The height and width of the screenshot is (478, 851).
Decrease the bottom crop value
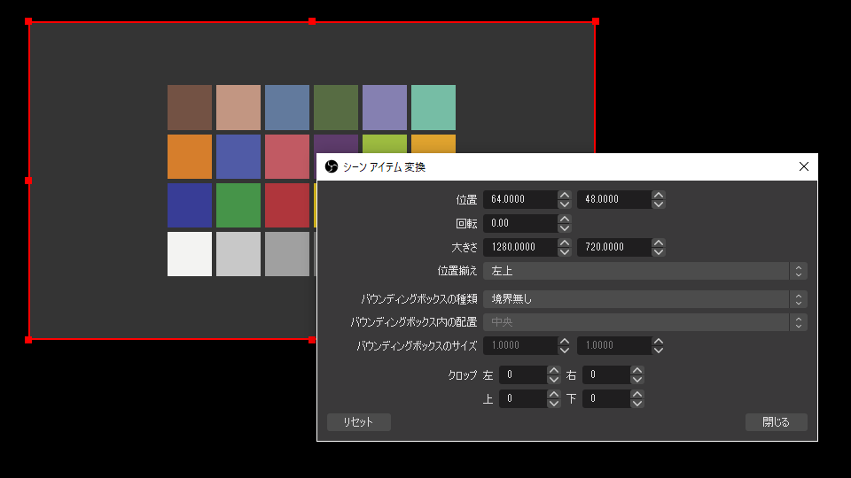(x=637, y=404)
